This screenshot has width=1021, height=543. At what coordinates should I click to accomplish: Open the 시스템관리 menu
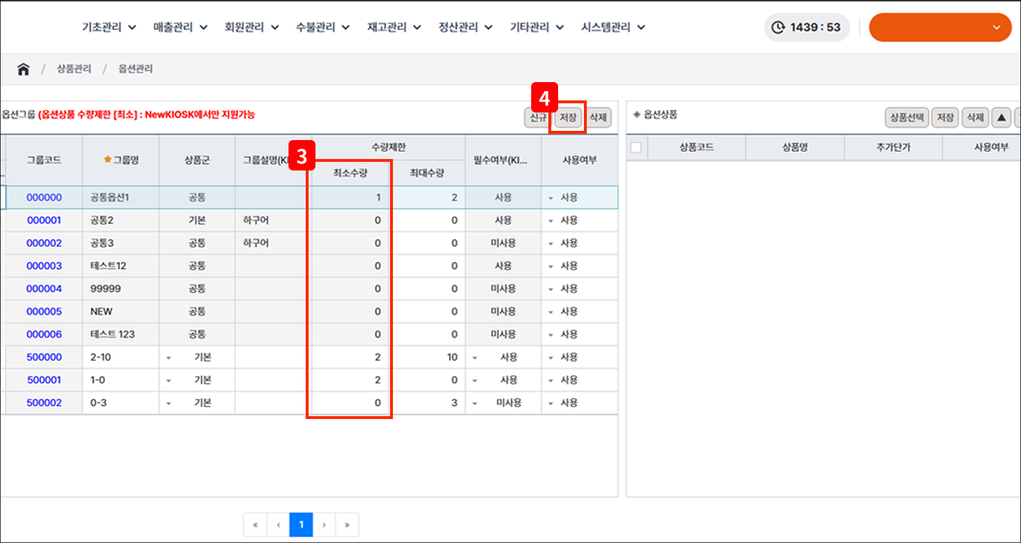613,28
